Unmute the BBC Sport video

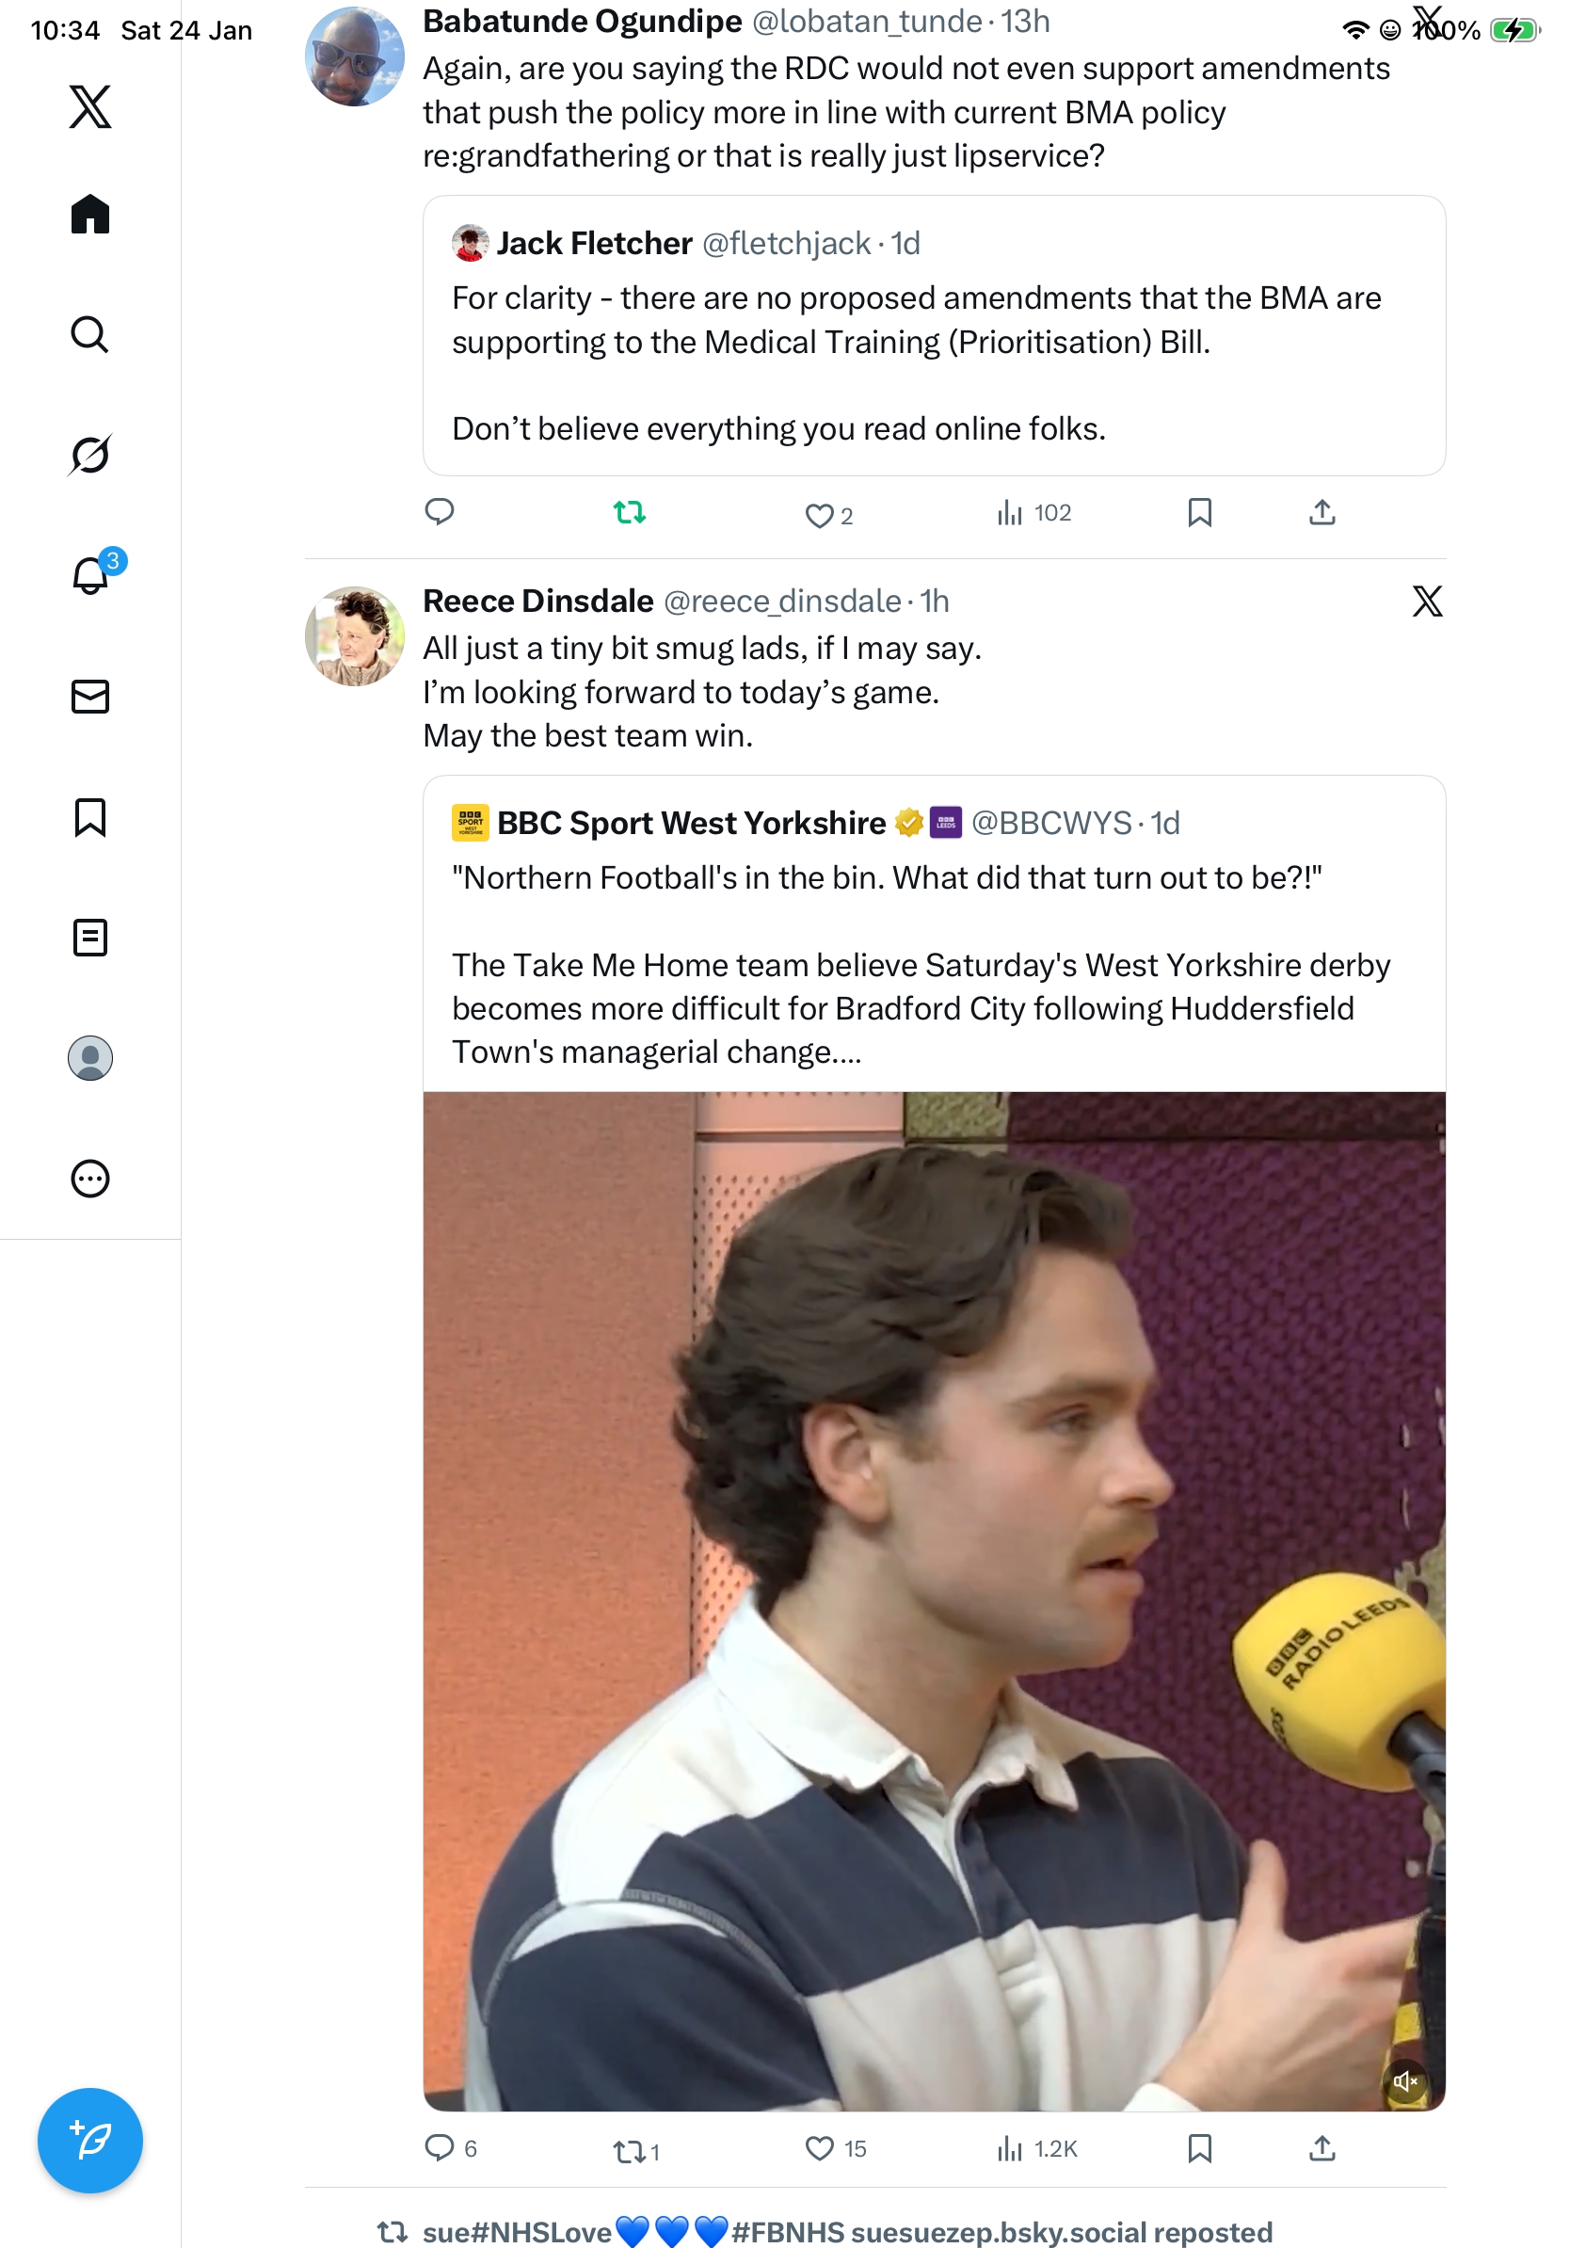(x=1405, y=2081)
